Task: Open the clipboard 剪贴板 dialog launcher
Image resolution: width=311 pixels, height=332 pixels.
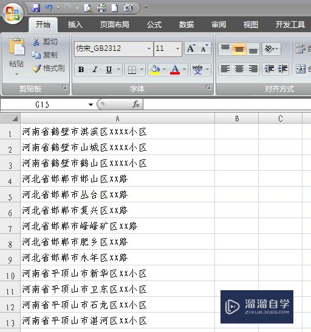Action: click(x=64, y=87)
